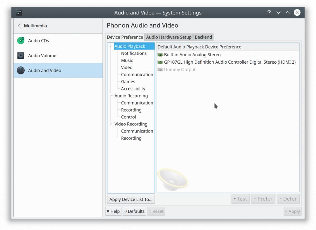
Task: Click the system settings icon in title bar
Action: 19,13
